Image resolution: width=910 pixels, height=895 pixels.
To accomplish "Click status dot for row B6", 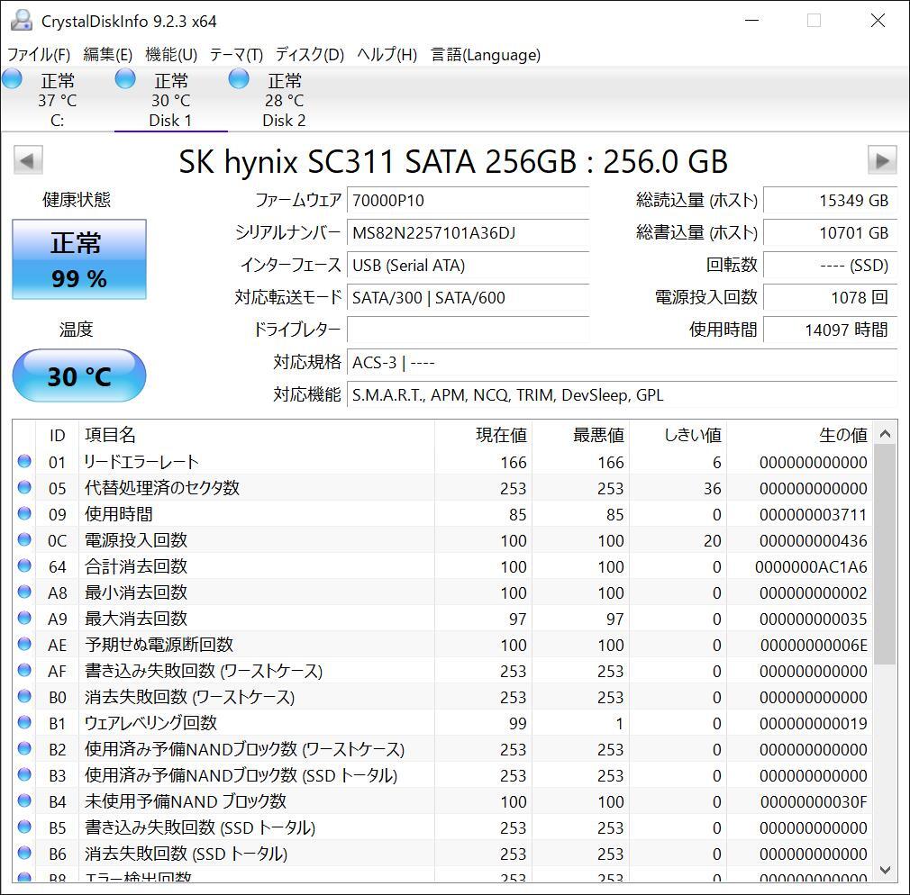I will click(x=24, y=853).
